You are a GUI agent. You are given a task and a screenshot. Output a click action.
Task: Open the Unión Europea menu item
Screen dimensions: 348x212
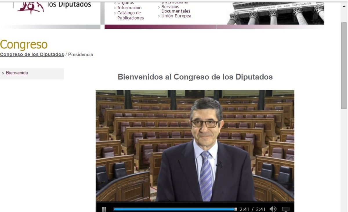click(176, 16)
